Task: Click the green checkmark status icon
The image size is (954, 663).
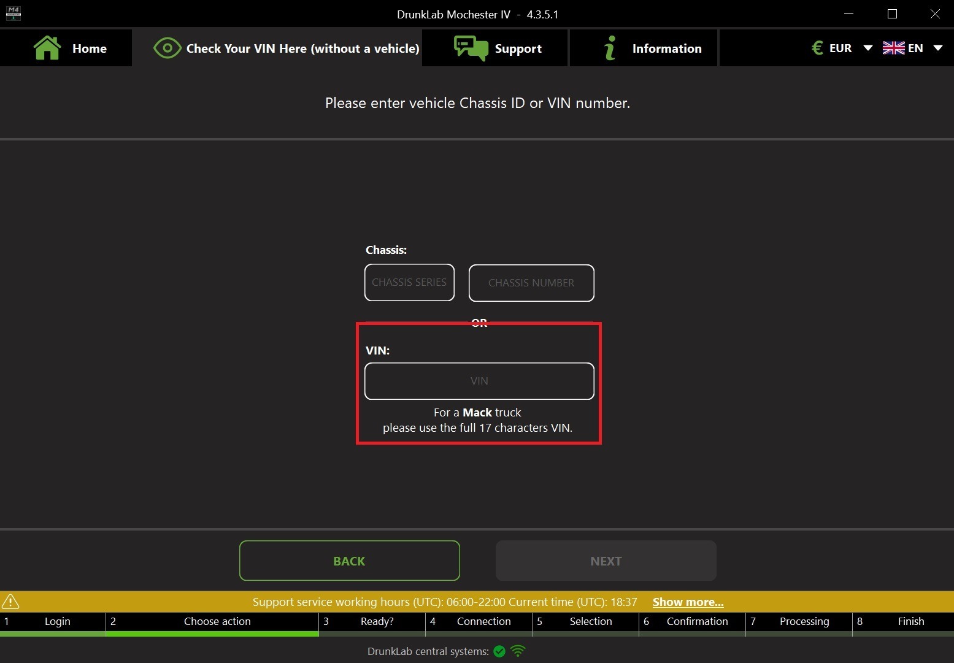Action: click(499, 651)
